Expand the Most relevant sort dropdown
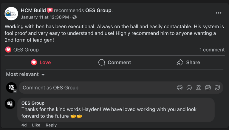 25,74
